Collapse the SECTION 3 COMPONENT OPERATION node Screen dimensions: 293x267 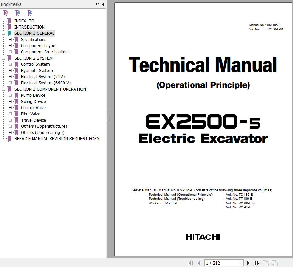click(3, 89)
